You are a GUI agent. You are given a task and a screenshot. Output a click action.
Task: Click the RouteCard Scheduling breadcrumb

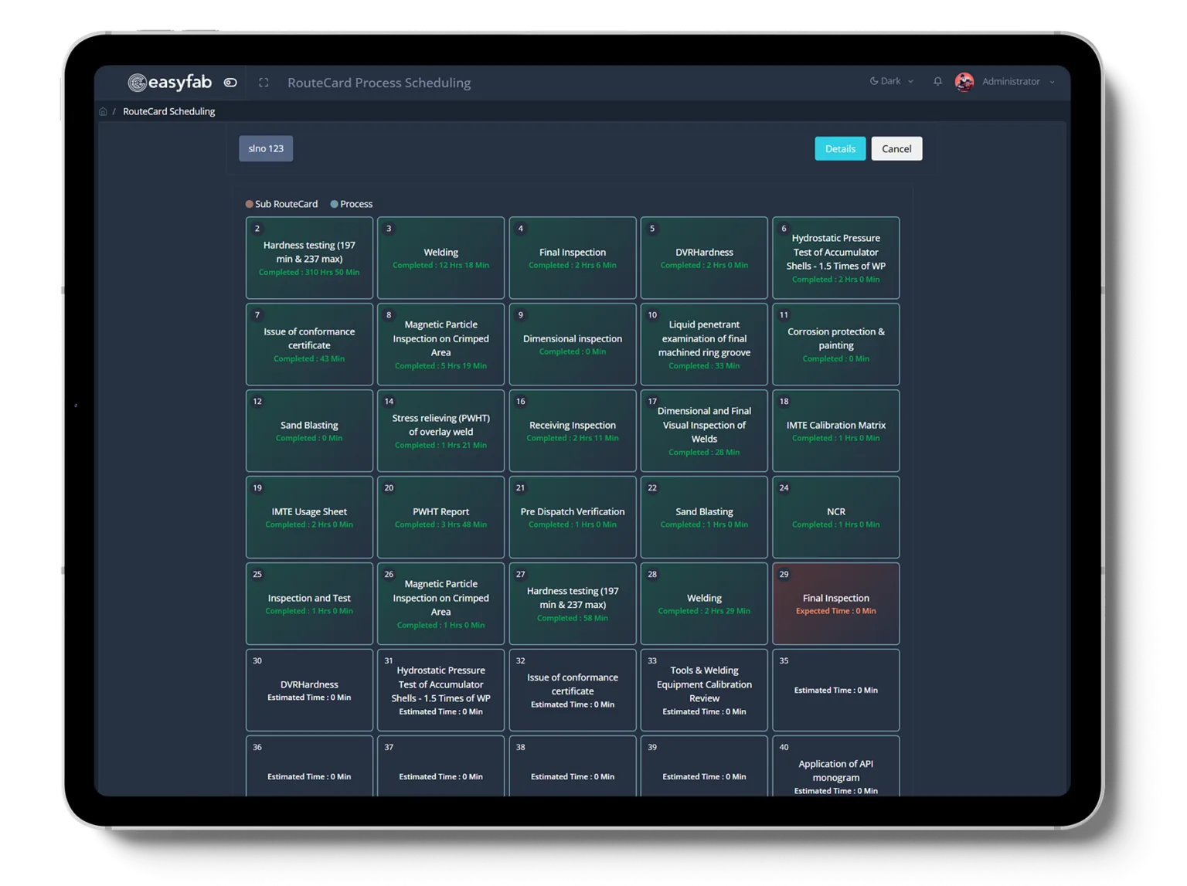[x=168, y=111]
